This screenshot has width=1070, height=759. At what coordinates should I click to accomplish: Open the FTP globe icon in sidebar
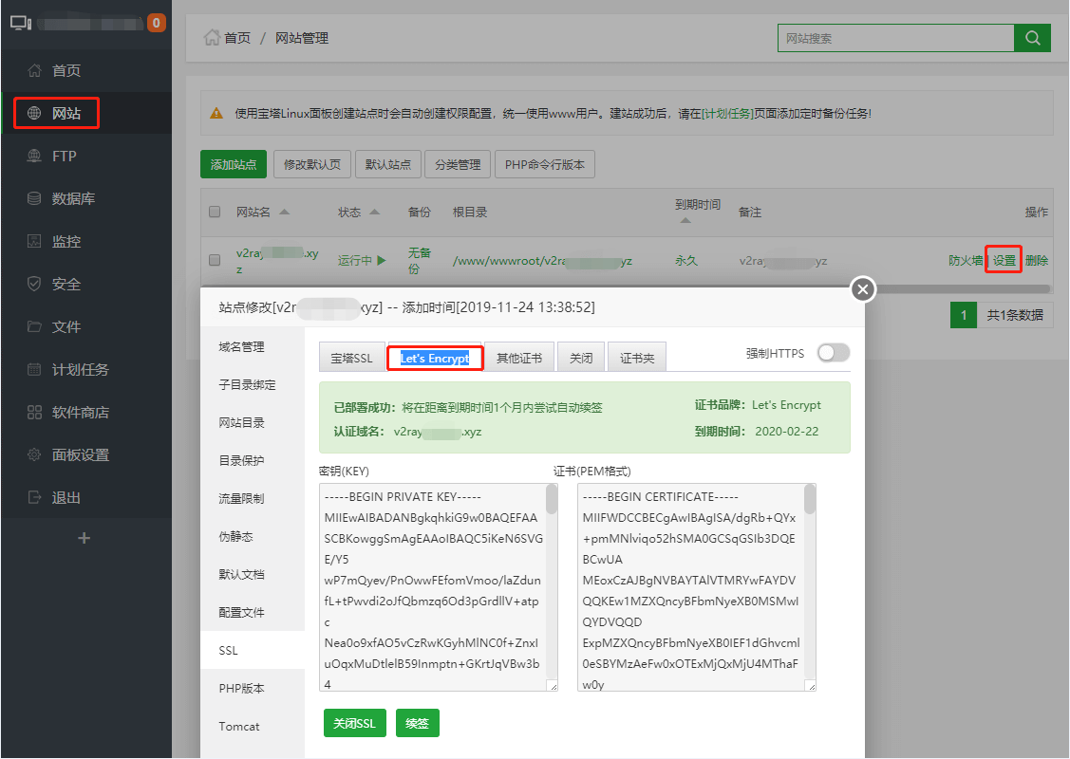34,157
